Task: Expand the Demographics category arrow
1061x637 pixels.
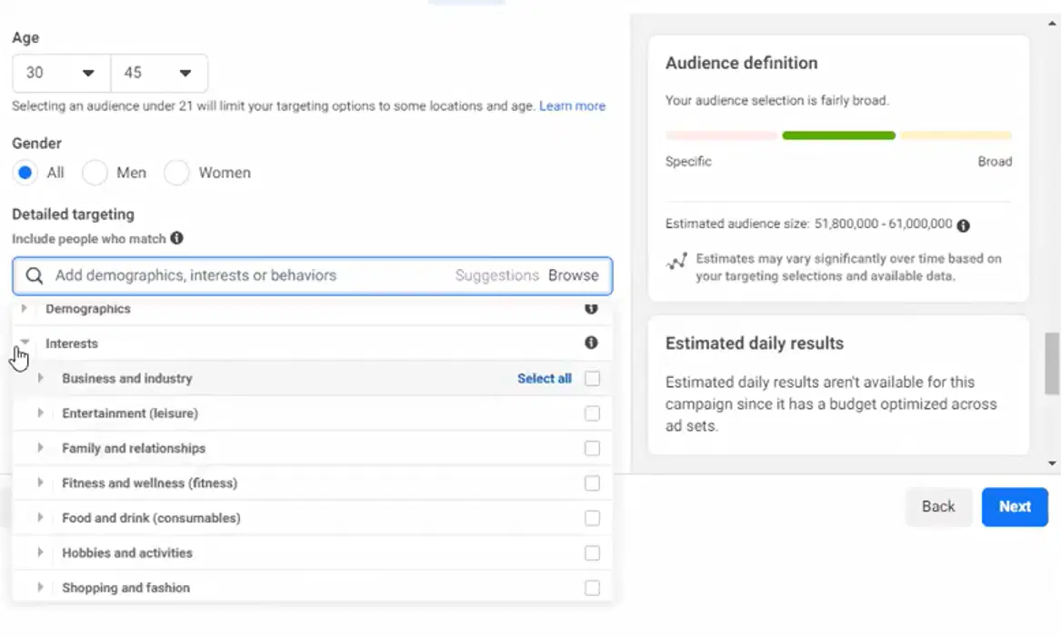Action: pos(25,308)
